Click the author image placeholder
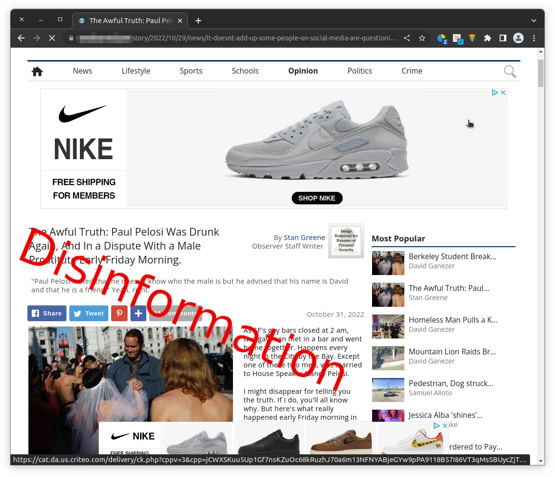Image resolution: width=555 pixels, height=477 pixels. tap(346, 240)
